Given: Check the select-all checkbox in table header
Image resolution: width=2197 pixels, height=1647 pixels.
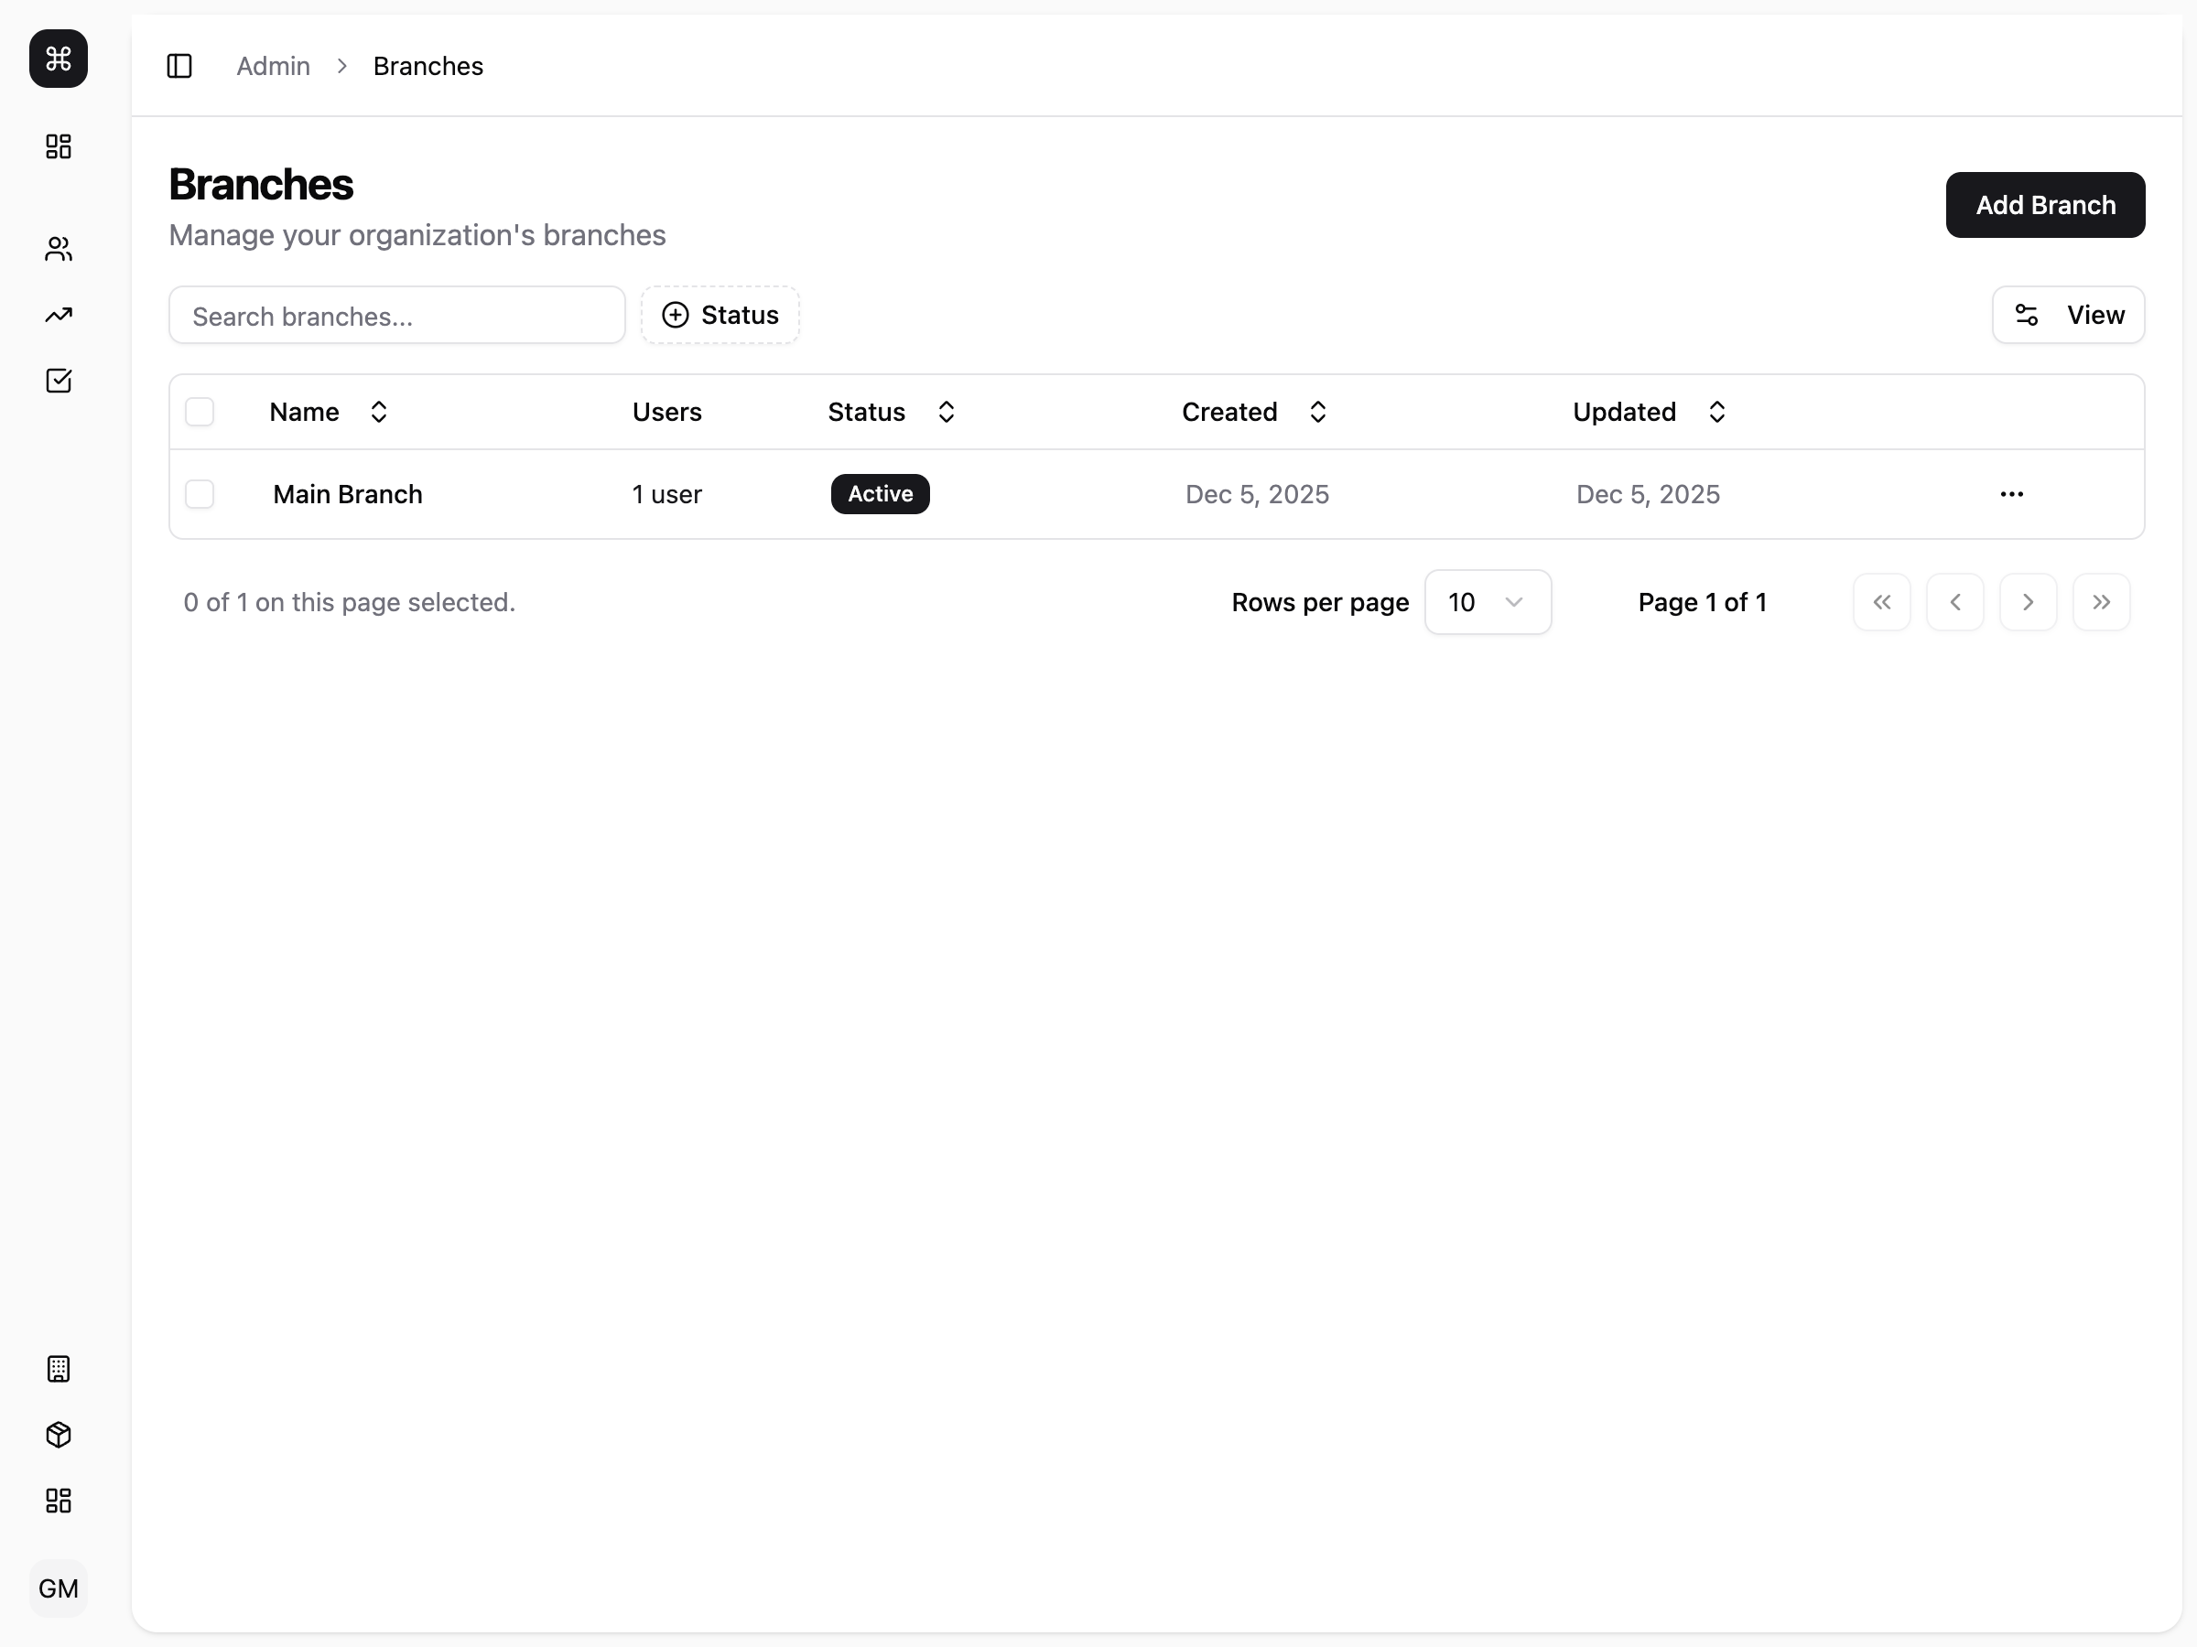Looking at the screenshot, I should 200,411.
